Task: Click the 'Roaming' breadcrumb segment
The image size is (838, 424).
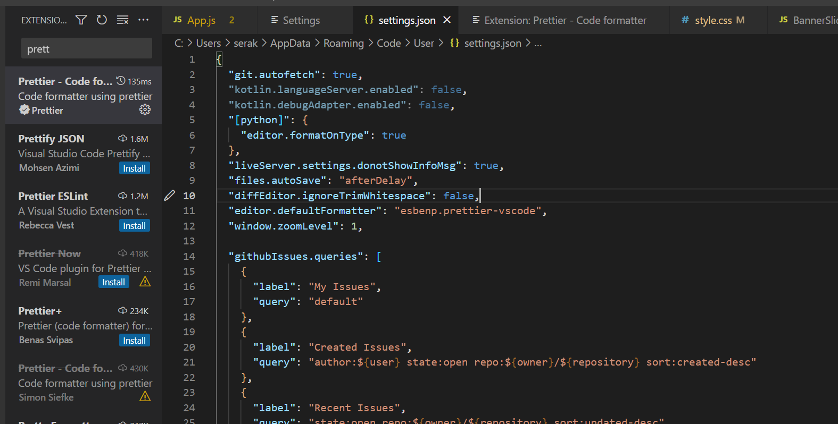Action: click(343, 43)
